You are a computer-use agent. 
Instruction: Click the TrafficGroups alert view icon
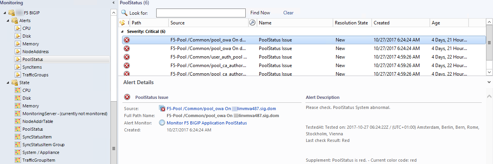pos(18,75)
